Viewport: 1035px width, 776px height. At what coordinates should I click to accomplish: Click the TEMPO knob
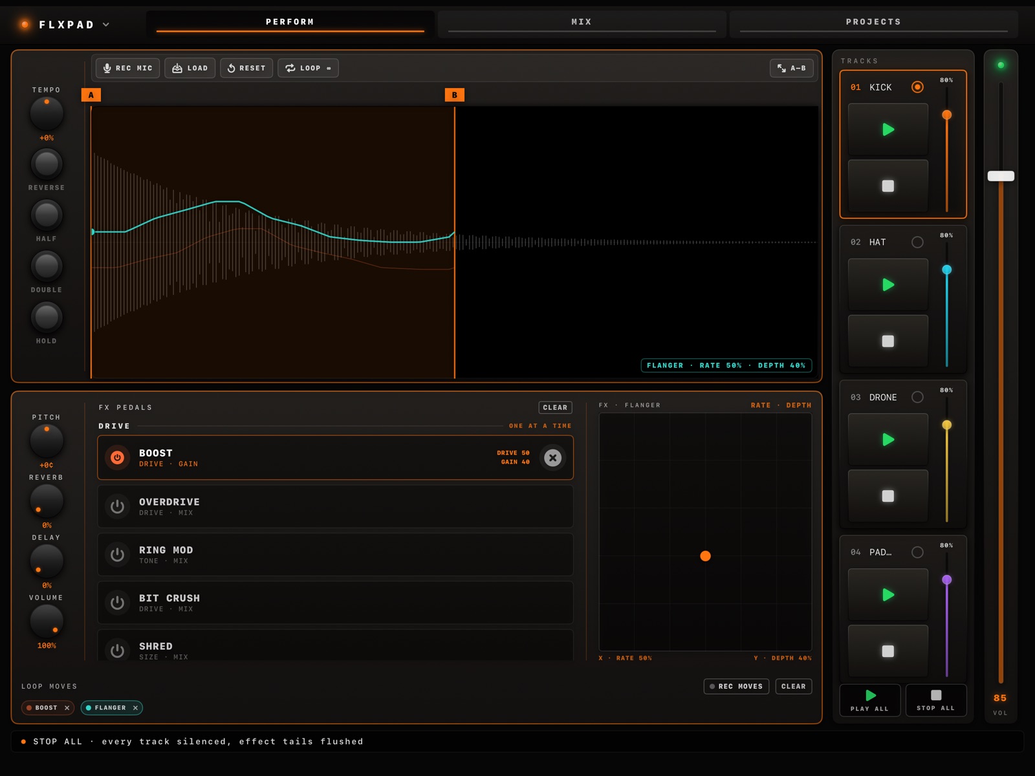click(x=47, y=113)
